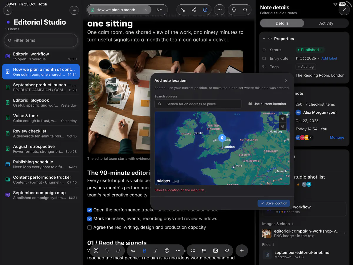The height and width of the screenshot is (265, 353).
Task: Open september-editorial-brief.md file
Action: point(305,255)
